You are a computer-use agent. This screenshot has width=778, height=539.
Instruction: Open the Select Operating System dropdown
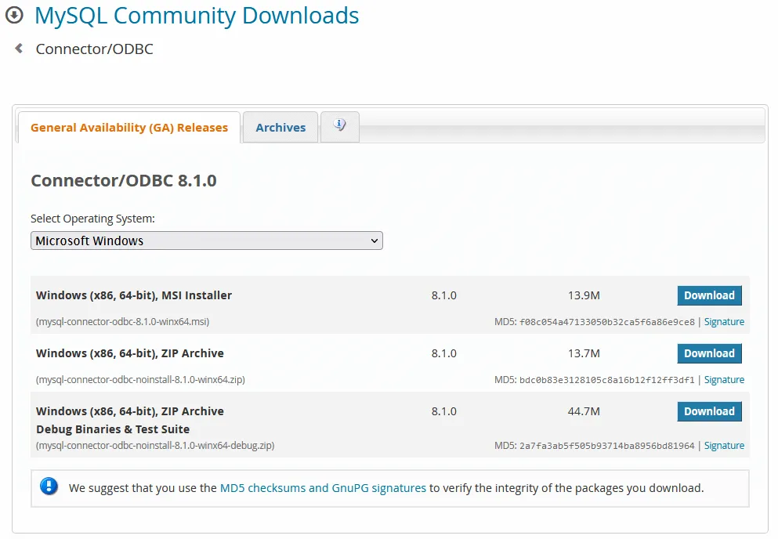tap(206, 241)
